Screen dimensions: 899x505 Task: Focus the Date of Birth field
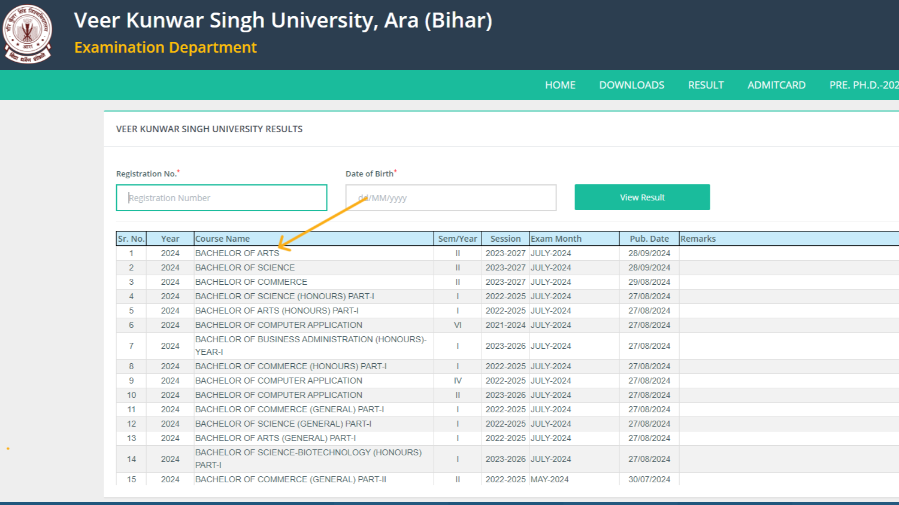pos(451,197)
